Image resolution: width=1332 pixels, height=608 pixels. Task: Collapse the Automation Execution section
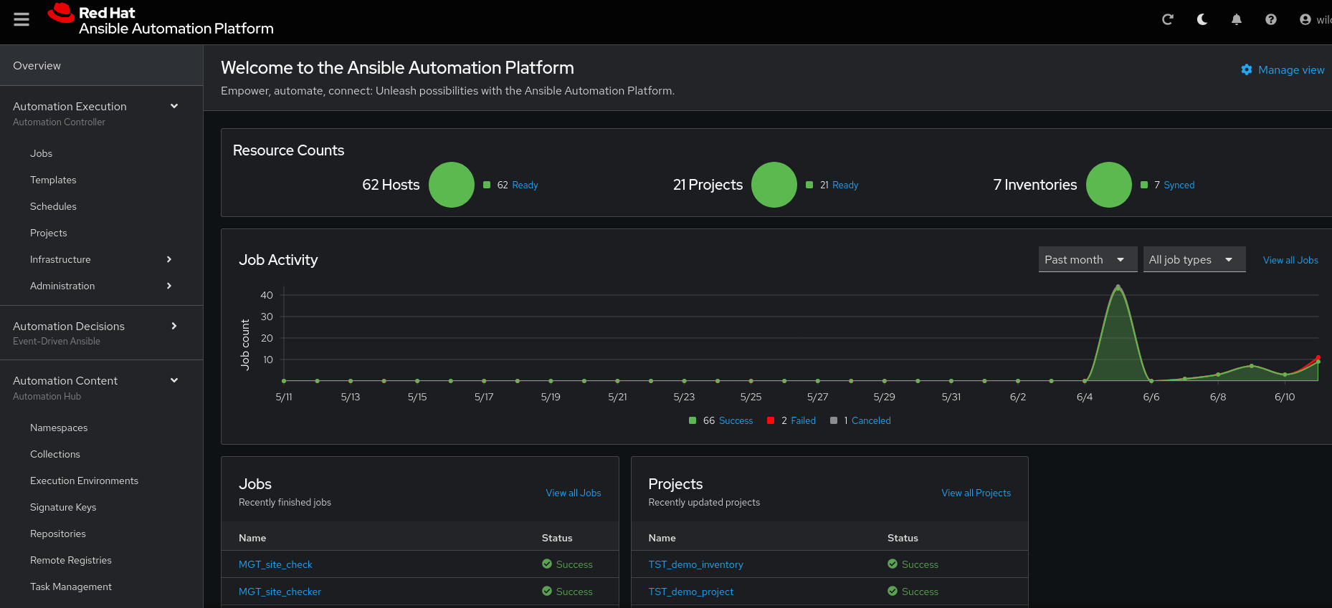[x=174, y=106]
